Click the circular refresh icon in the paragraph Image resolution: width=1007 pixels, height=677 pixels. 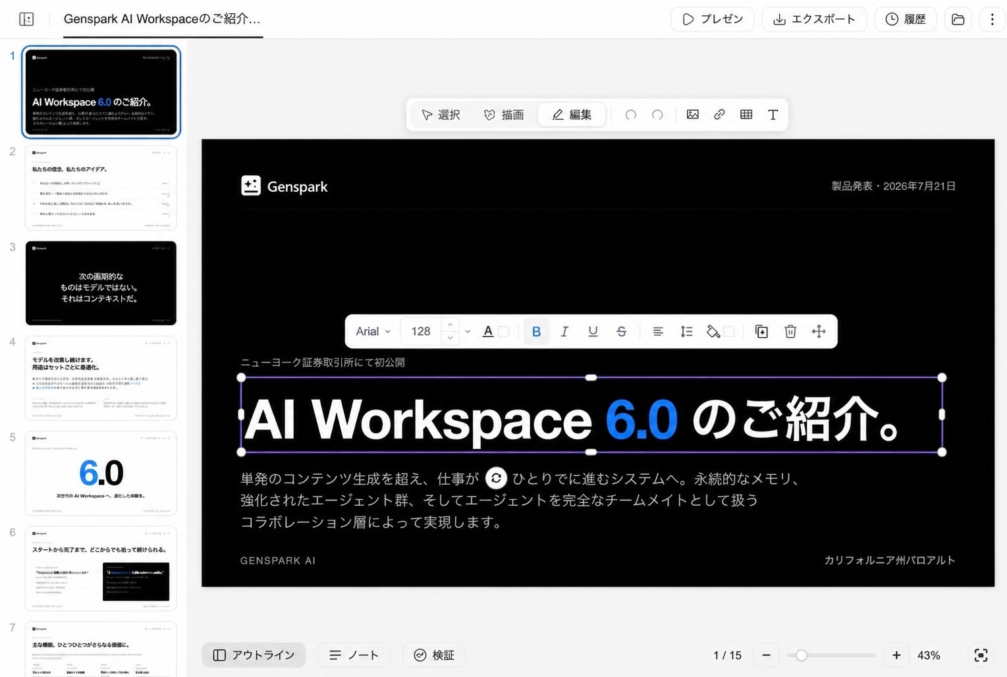point(496,479)
